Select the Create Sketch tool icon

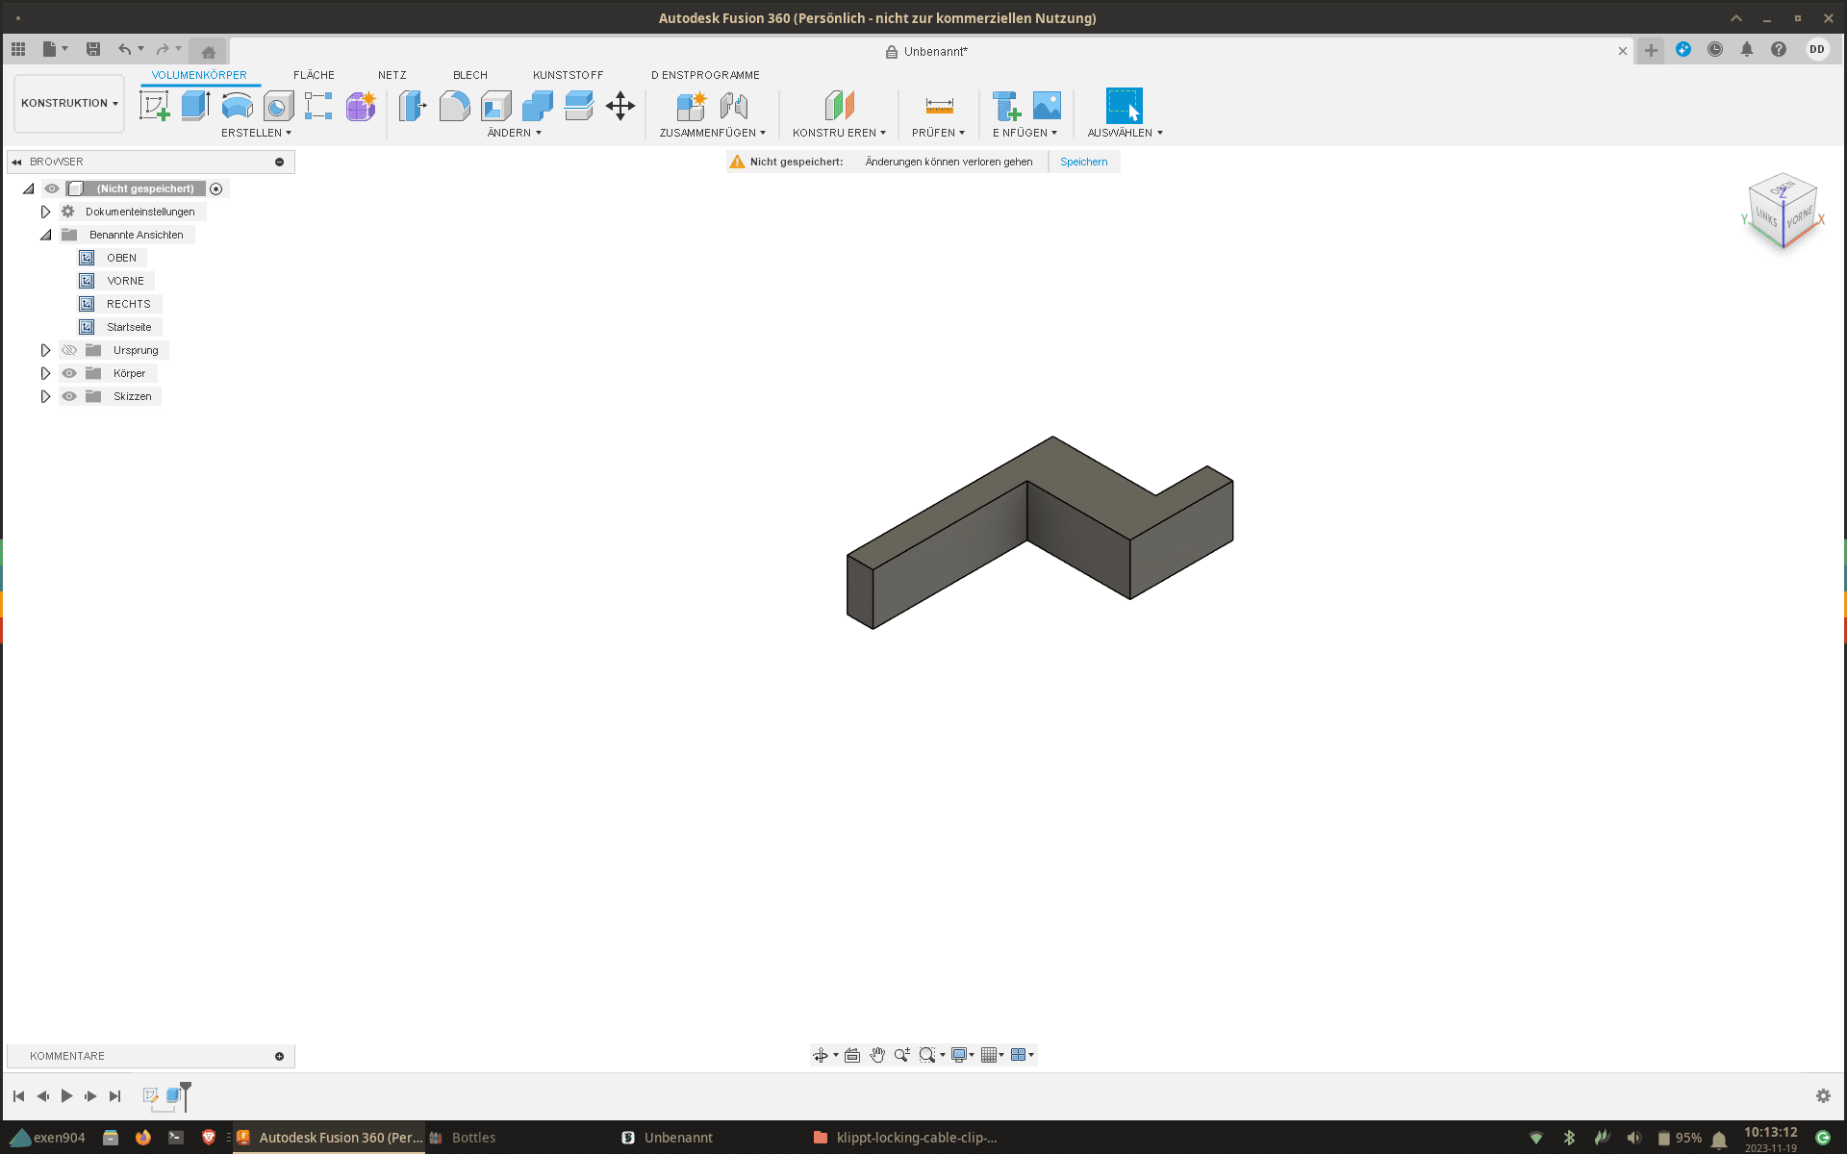[x=154, y=106]
